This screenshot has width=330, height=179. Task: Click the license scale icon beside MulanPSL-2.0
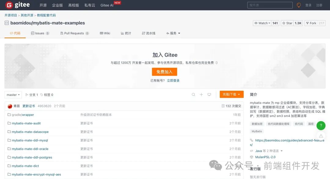251,157
